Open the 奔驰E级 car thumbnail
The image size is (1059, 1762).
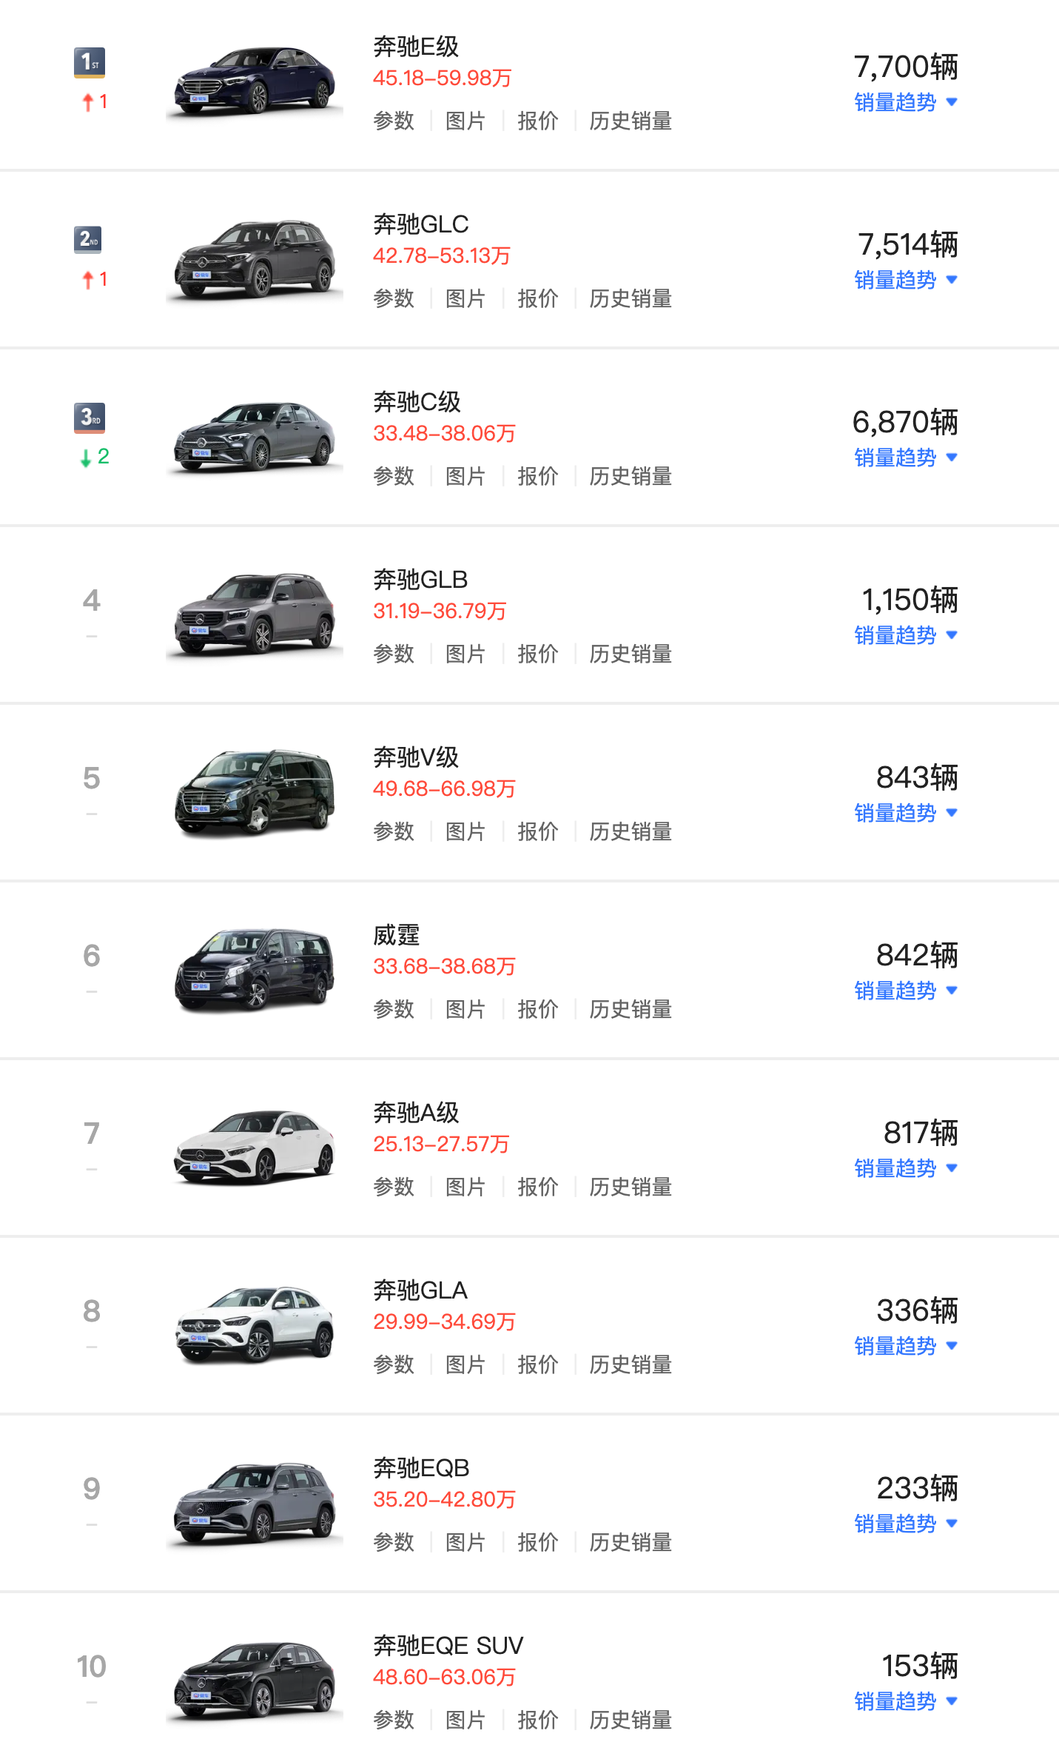pyautogui.click(x=254, y=82)
